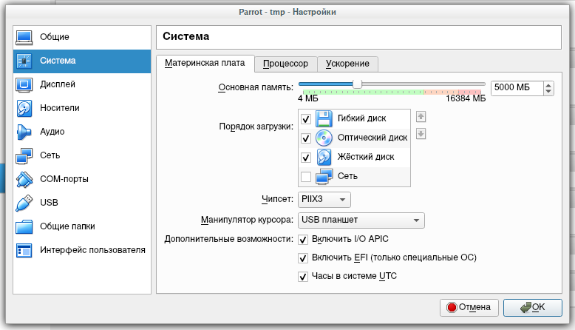Switch to the Ускорение tab
575x330 pixels.
[348, 64]
